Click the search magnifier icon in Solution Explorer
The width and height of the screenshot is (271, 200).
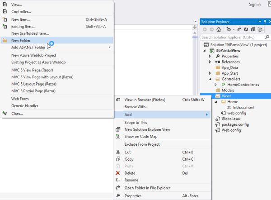[267, 37]
